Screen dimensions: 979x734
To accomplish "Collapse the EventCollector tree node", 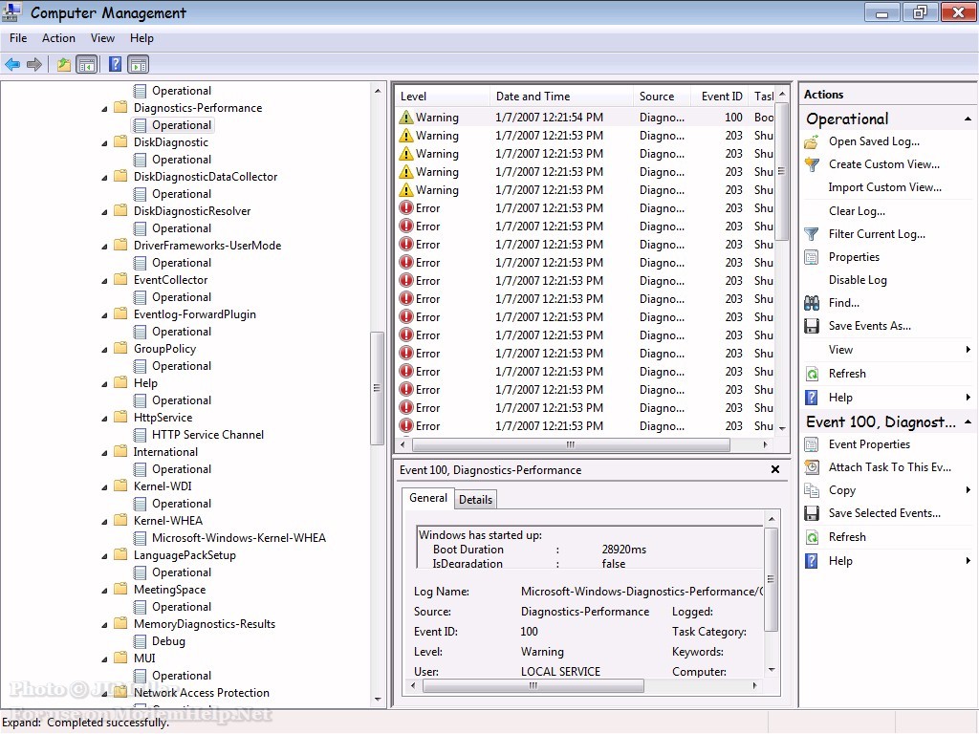I will tap(104, 281).
